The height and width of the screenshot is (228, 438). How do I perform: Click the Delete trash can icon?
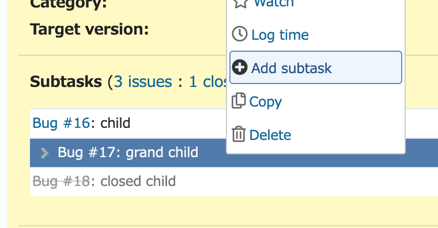(x=239, y=134)
